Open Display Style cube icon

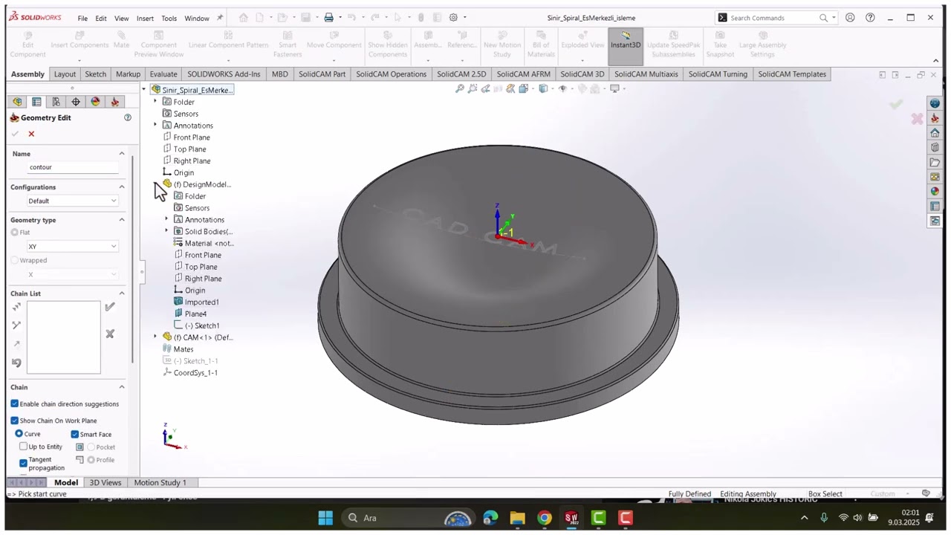(543, 88)
